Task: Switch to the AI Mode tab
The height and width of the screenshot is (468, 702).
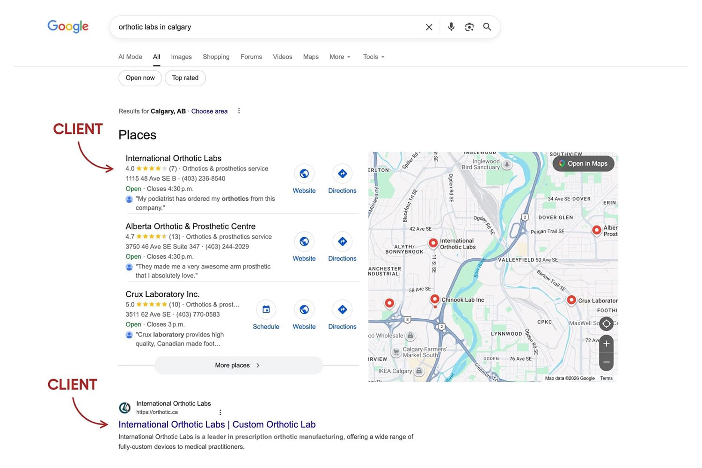Action: 130,57
